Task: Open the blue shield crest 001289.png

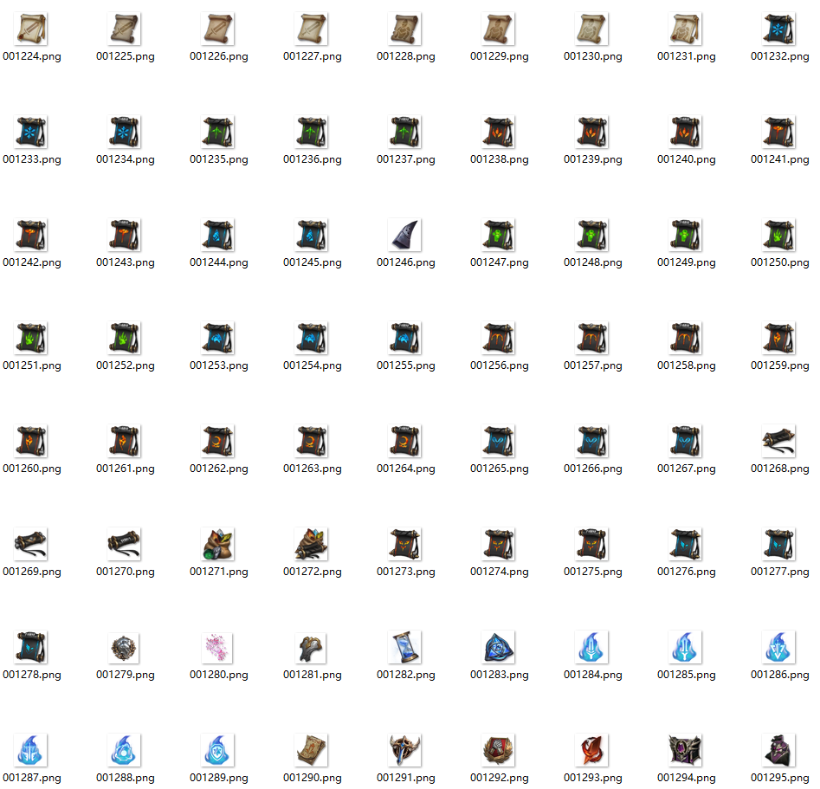Action: tap(218, 750)
